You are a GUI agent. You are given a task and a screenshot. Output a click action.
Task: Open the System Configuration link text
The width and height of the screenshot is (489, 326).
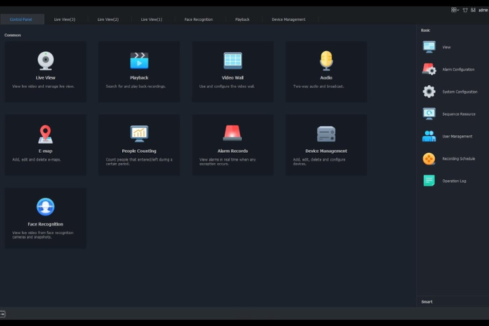460,92
